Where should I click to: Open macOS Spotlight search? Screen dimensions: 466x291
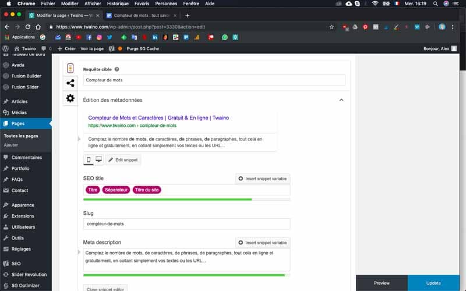pyautogui.click(x=435, y=3)
